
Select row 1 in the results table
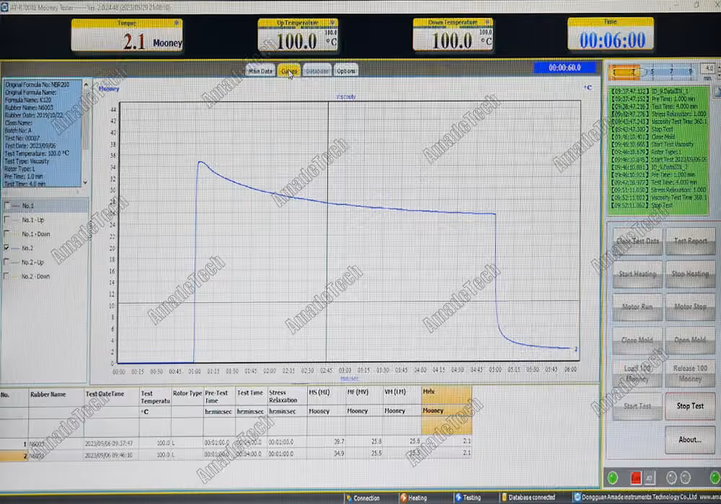[x=236, y=443]
